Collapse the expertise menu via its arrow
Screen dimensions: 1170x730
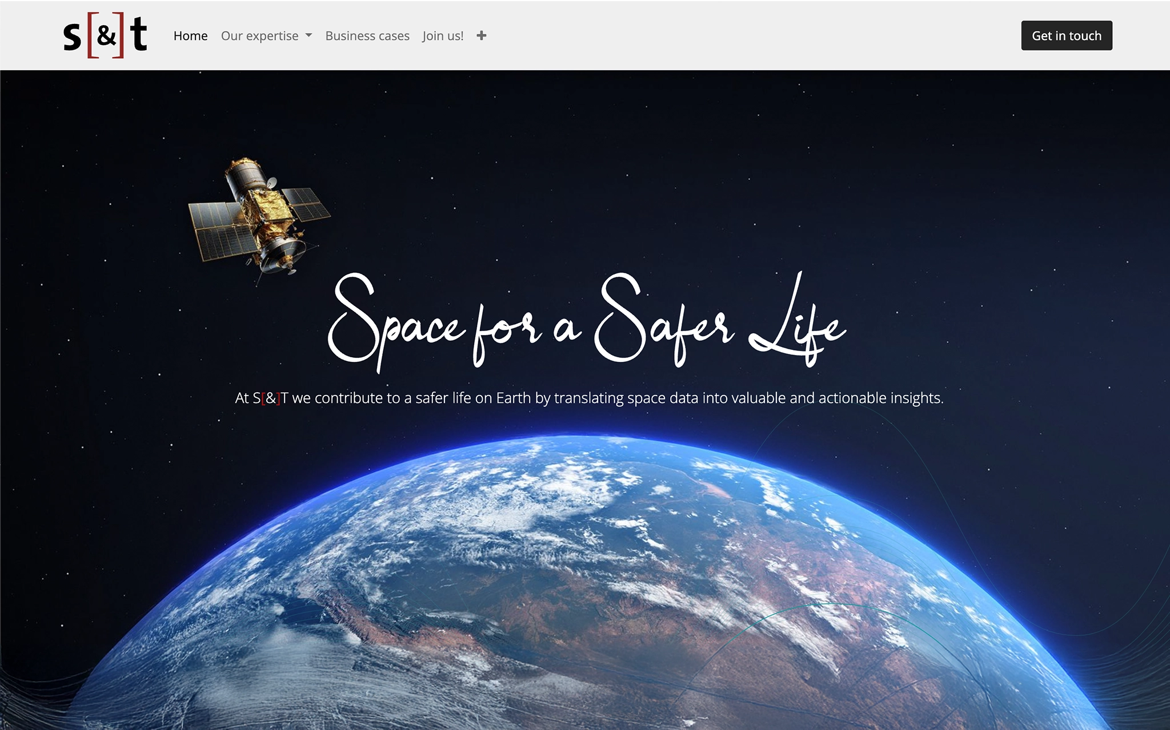tap(309, 35)
